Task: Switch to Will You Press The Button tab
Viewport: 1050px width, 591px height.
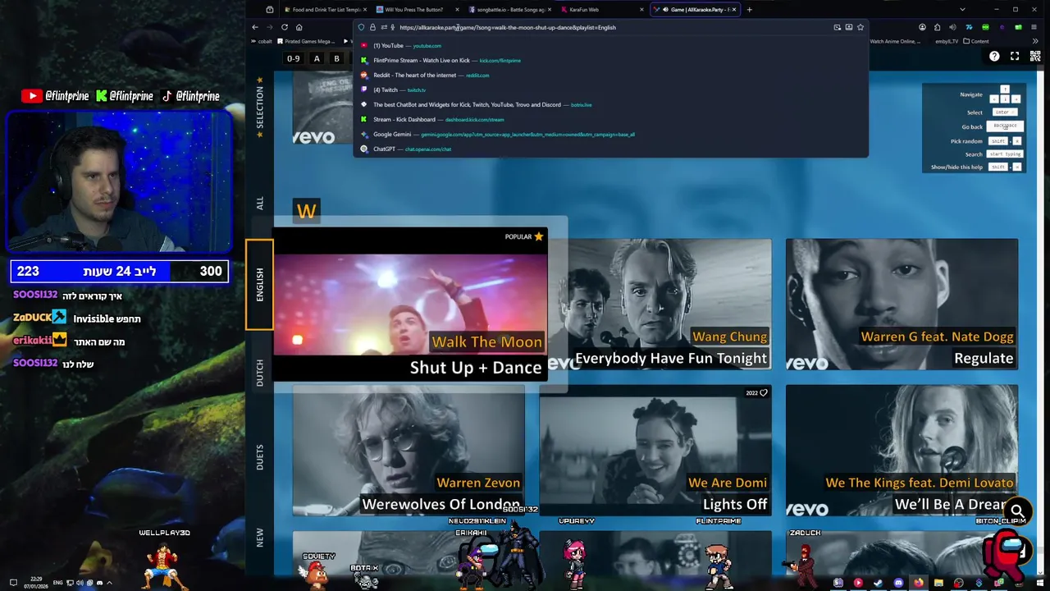Action: click(x=416, y=9)
